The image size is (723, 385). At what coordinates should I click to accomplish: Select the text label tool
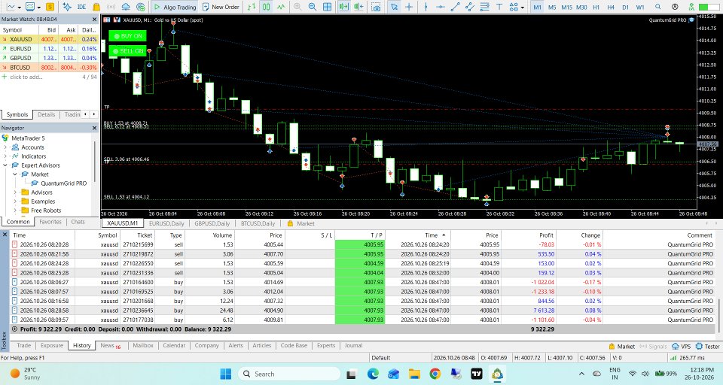pyautogui.click(x=499, y=7)
